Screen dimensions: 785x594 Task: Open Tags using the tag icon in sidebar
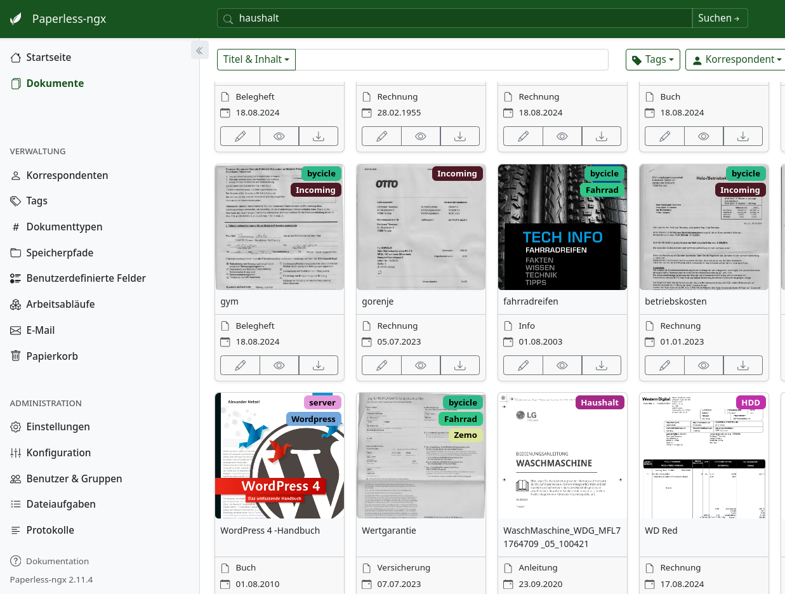(15, 201)
